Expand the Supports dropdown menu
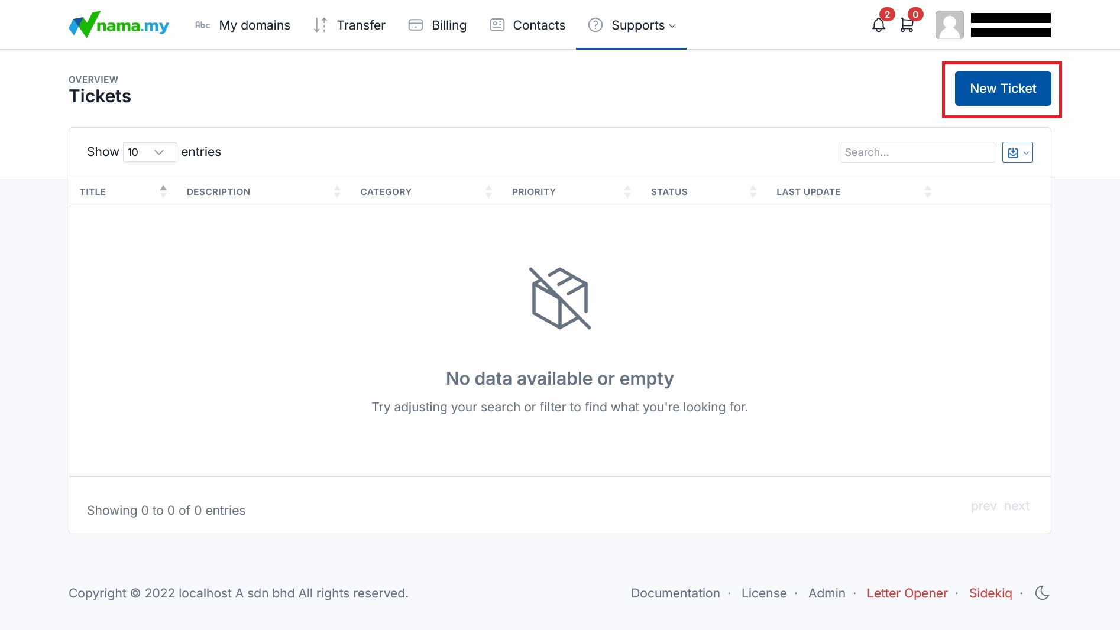The image size is (1120, 630). tap(632, 25)
